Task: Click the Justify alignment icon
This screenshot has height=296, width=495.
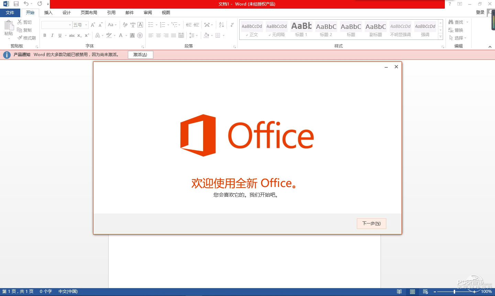Action: click(x=174, y=35)
